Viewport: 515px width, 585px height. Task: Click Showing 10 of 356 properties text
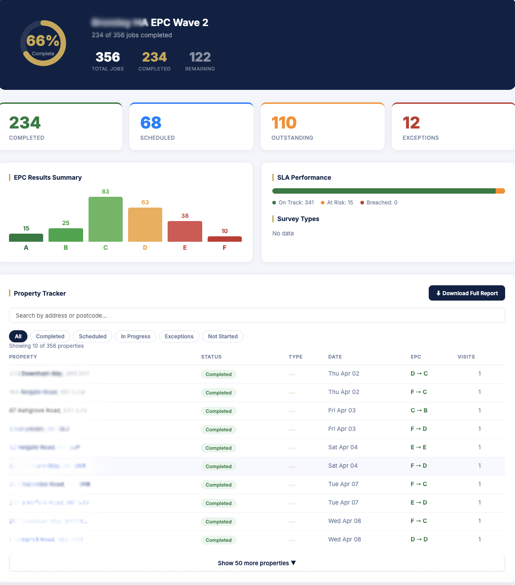(x=46, y=346)
